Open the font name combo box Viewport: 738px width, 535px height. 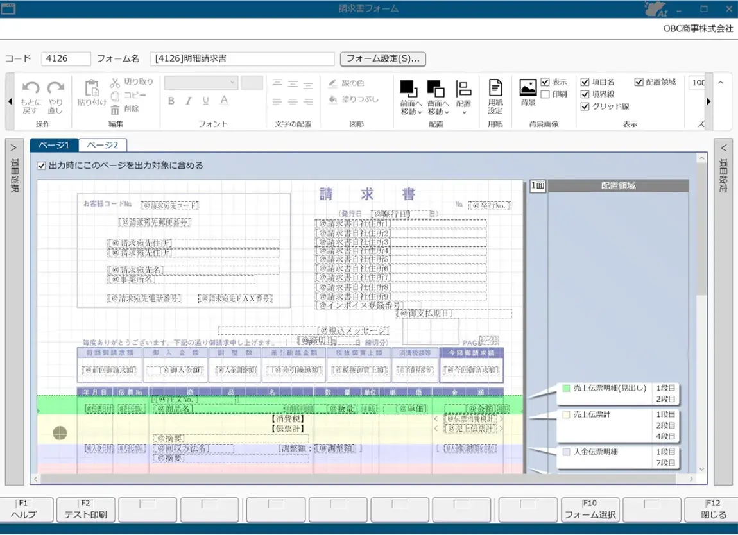coord(200,82)
